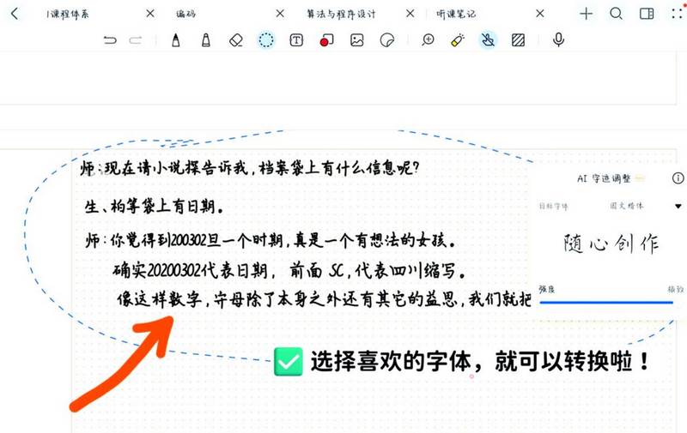Close the 课程体系 tab
This screenshot has height=433, width=687.
149,14
